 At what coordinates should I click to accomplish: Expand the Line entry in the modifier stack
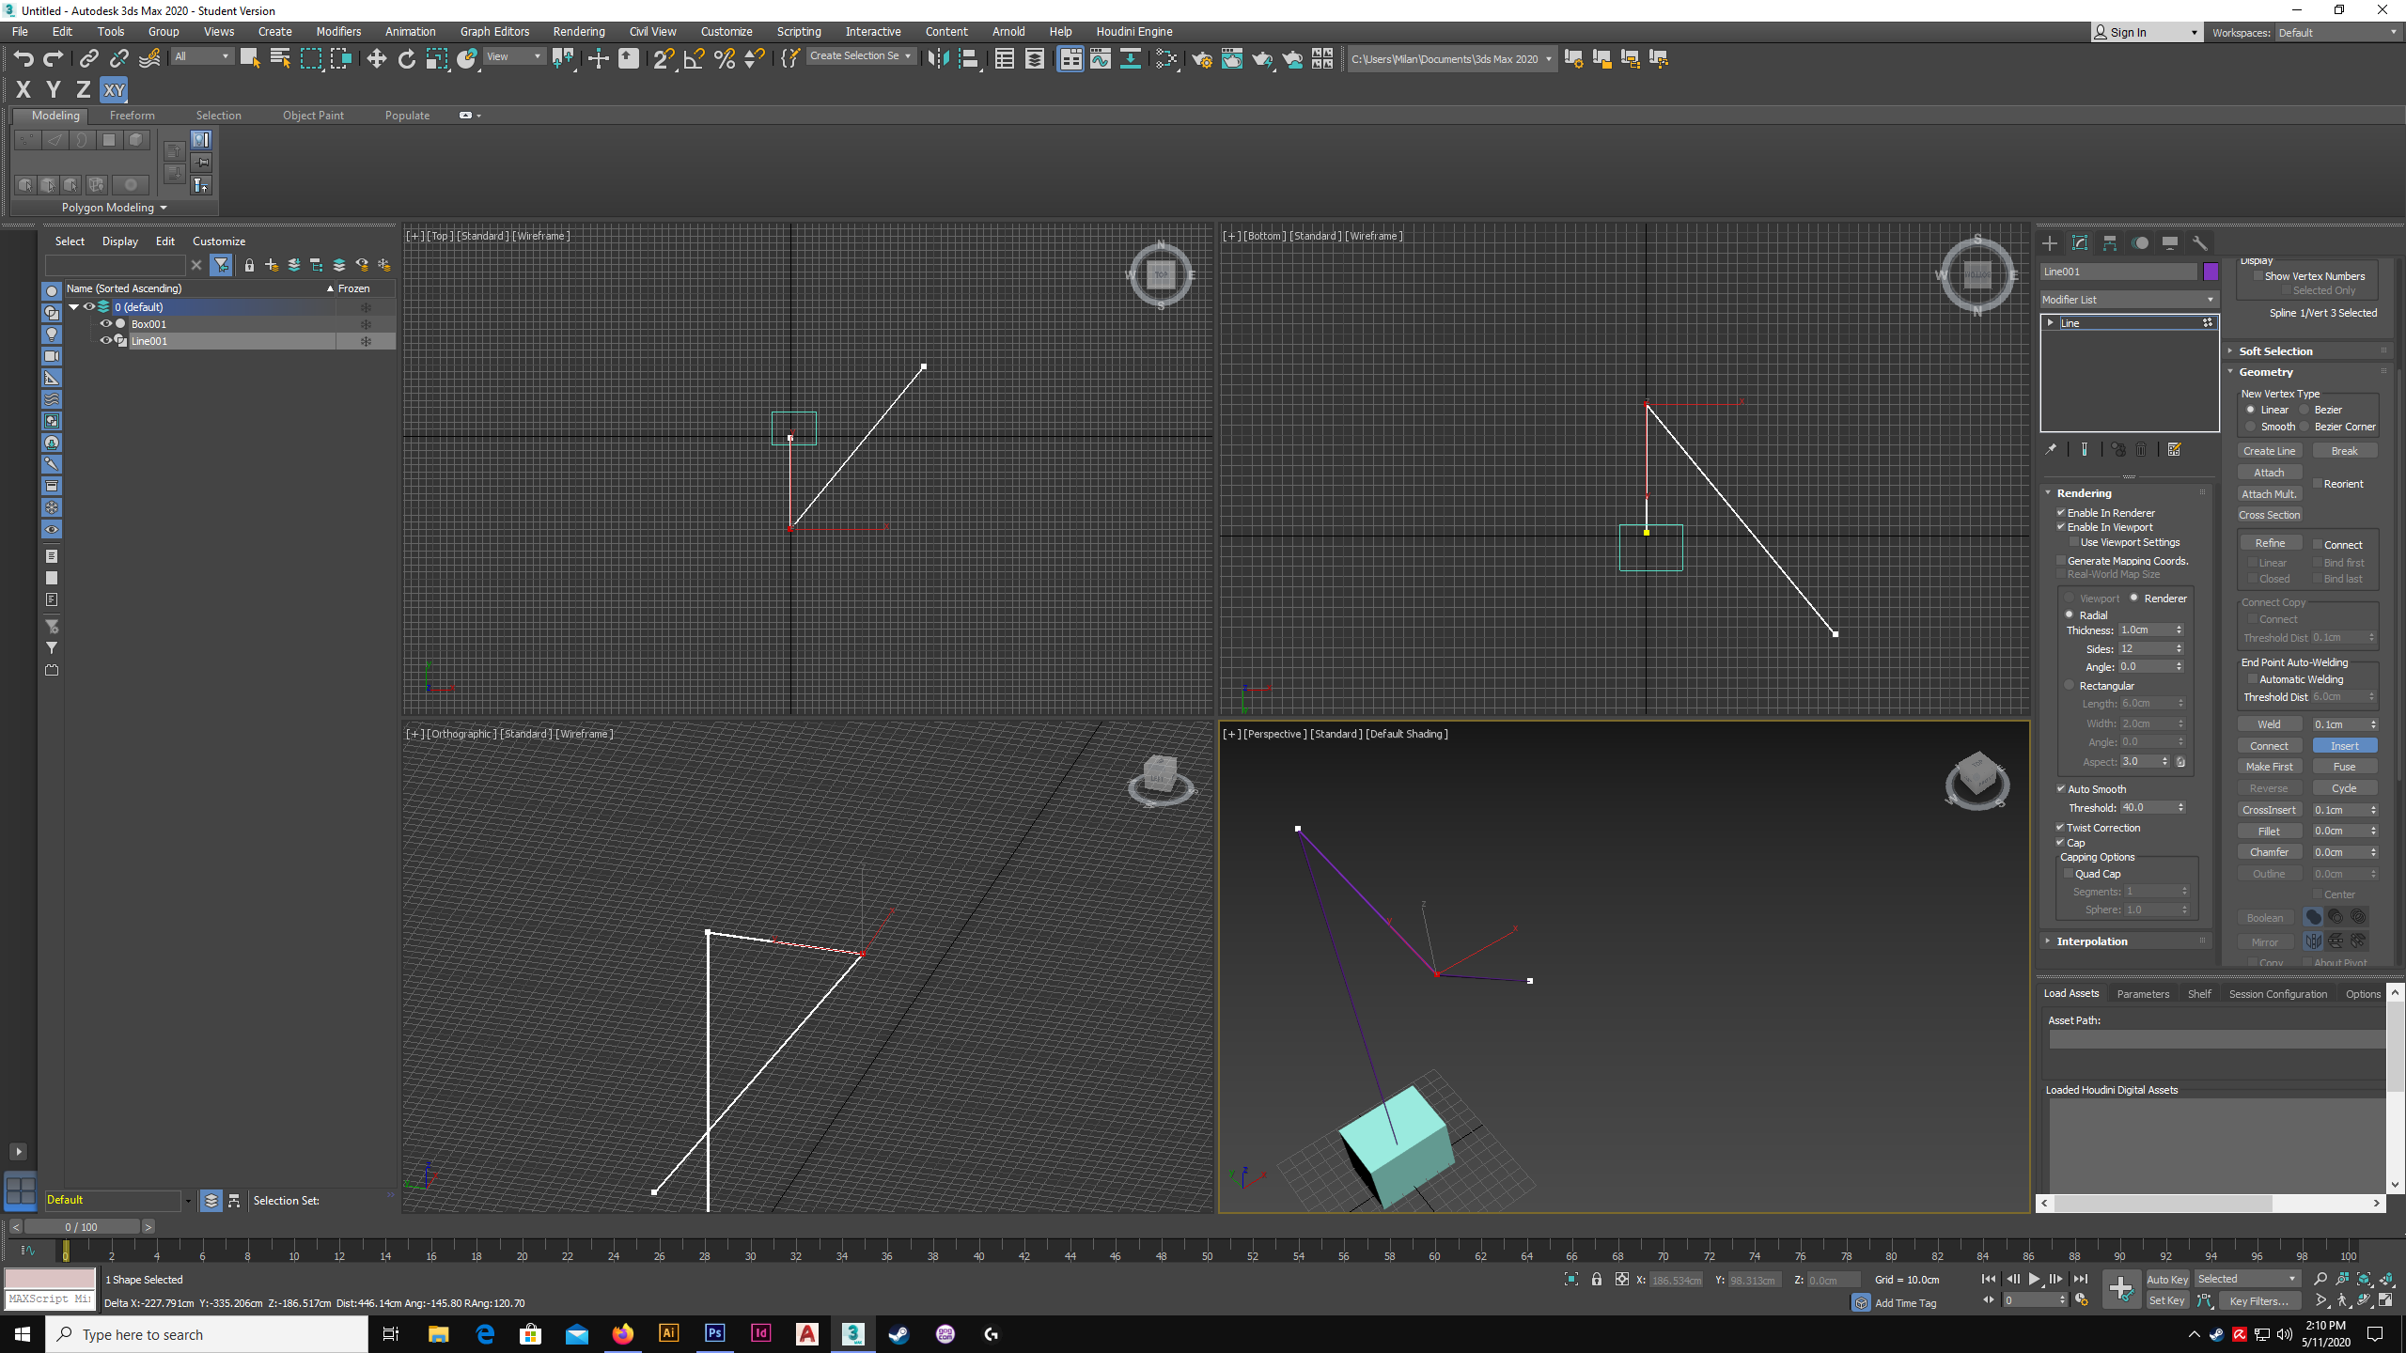pos(2051,322)
